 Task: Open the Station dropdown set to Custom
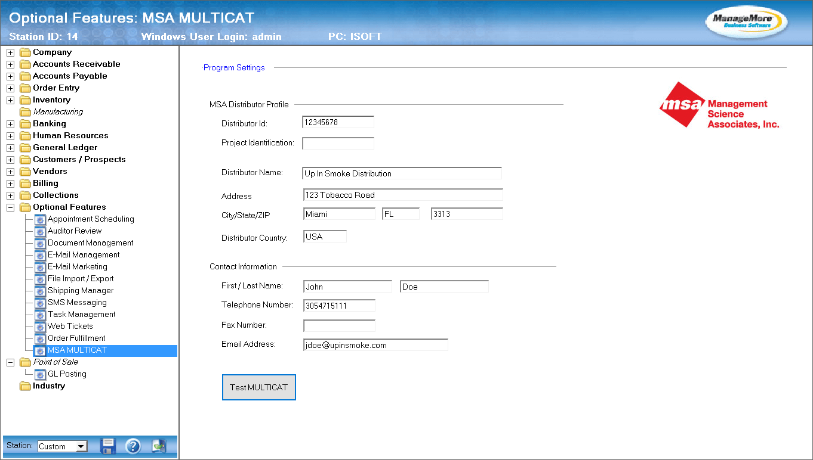(x=63, y=446)
